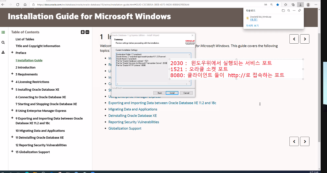
Task: Click Install in the wizard dialog
Action: 172,93
